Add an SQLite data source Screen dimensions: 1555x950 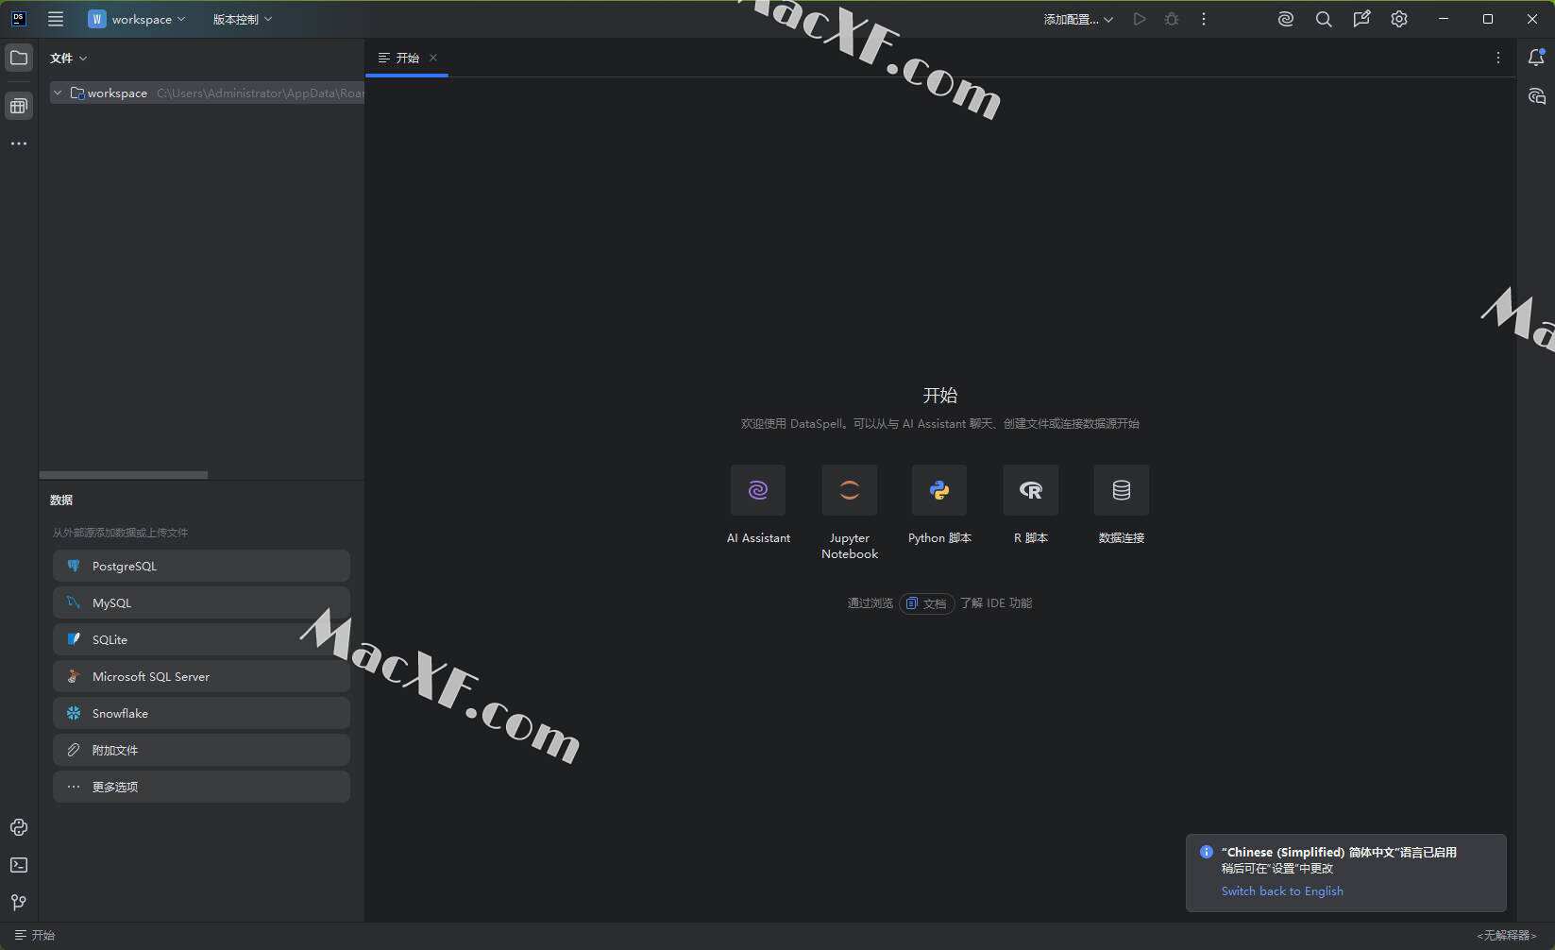(201, 639)
